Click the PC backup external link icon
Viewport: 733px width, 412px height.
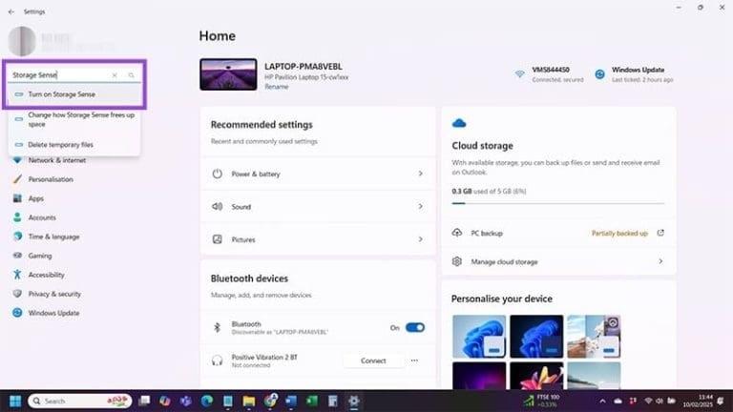click(660, 233)
